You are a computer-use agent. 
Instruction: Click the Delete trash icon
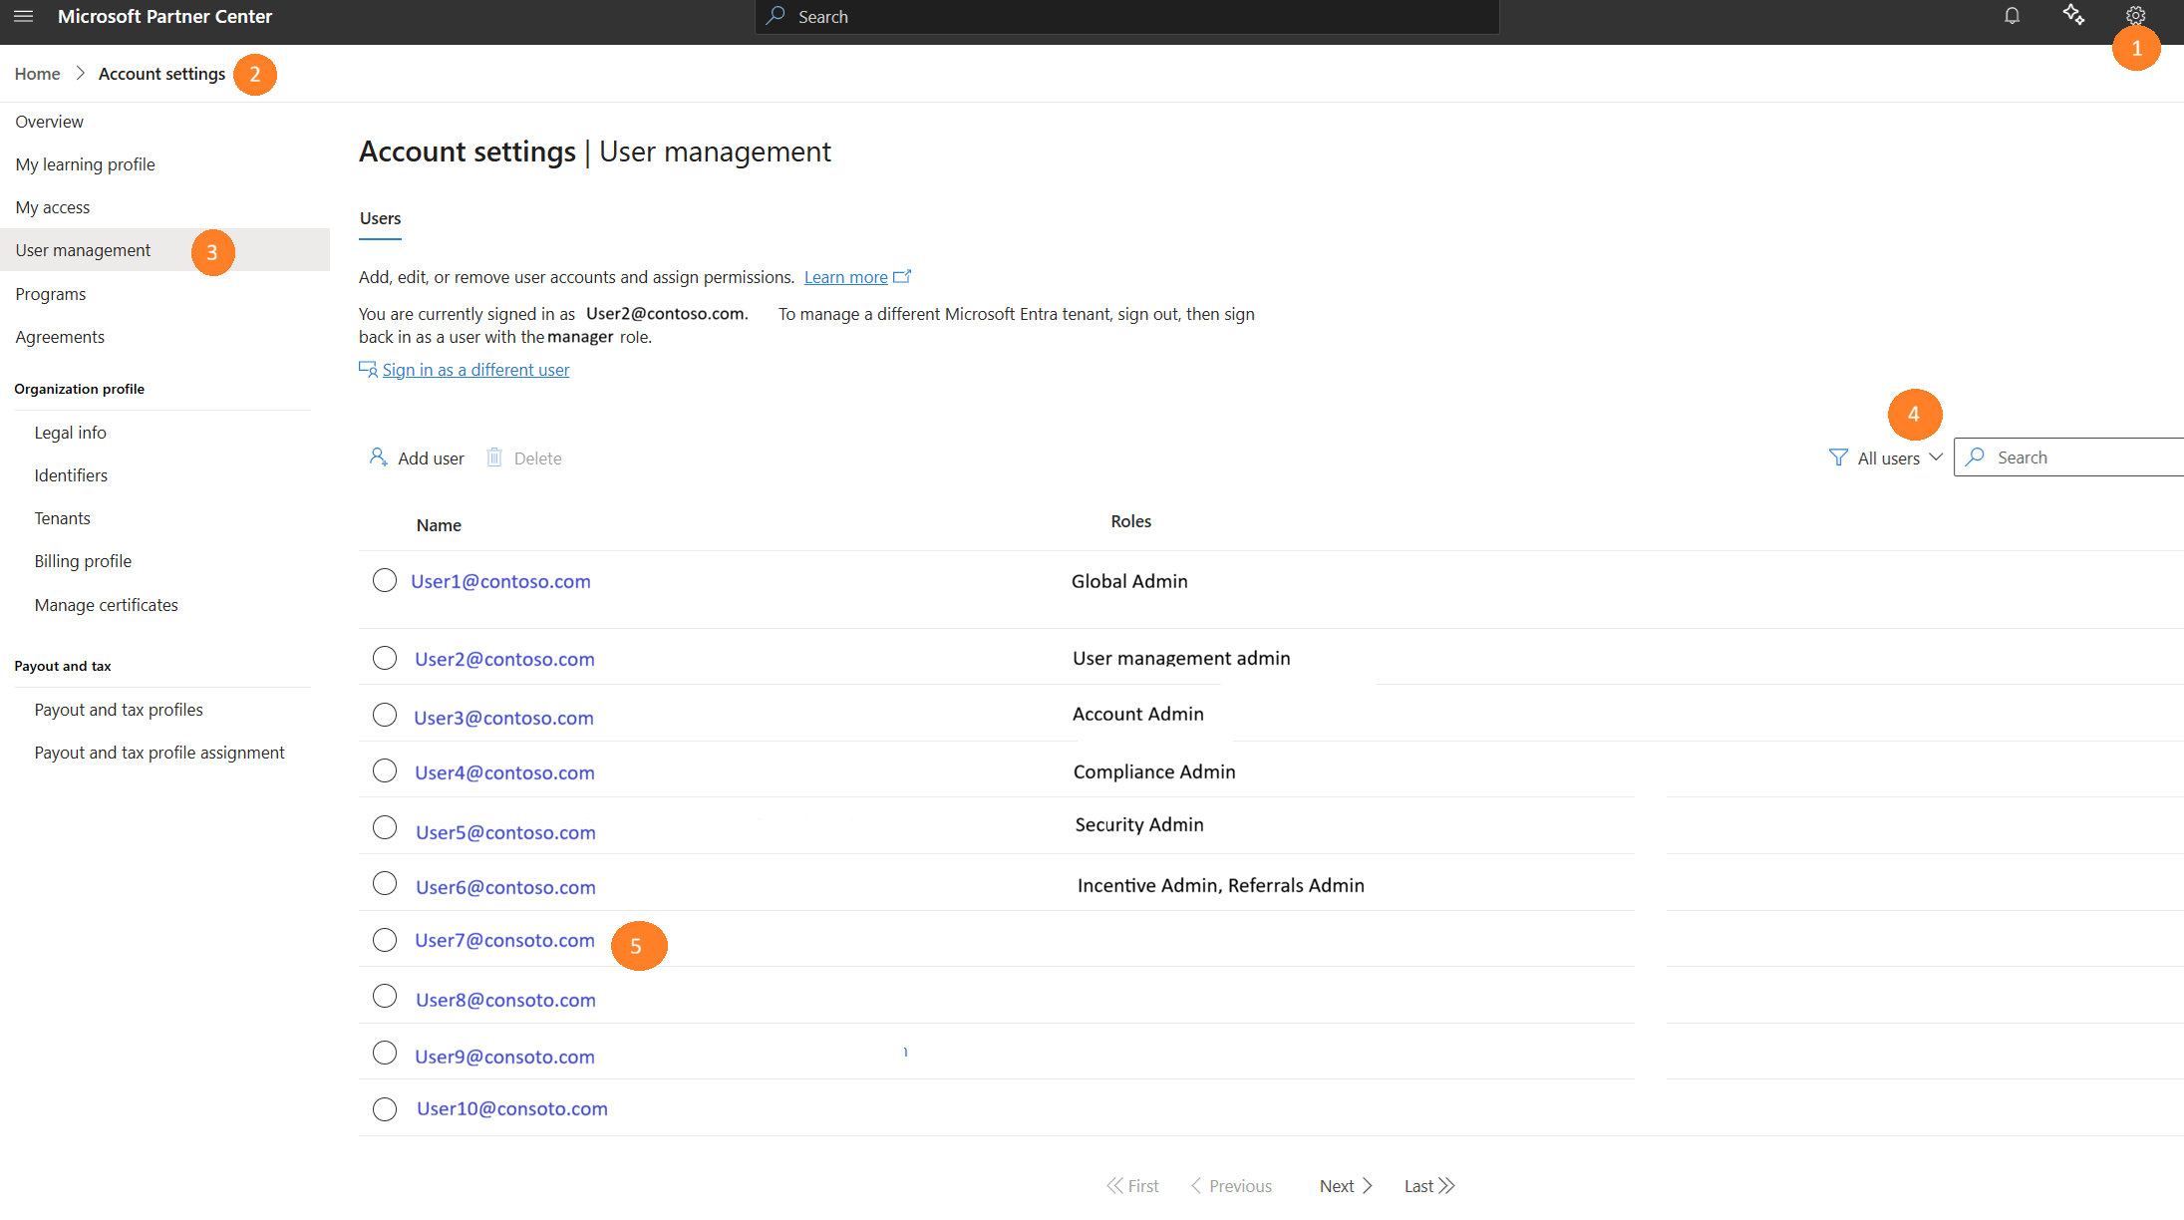[x=494, y=457]
